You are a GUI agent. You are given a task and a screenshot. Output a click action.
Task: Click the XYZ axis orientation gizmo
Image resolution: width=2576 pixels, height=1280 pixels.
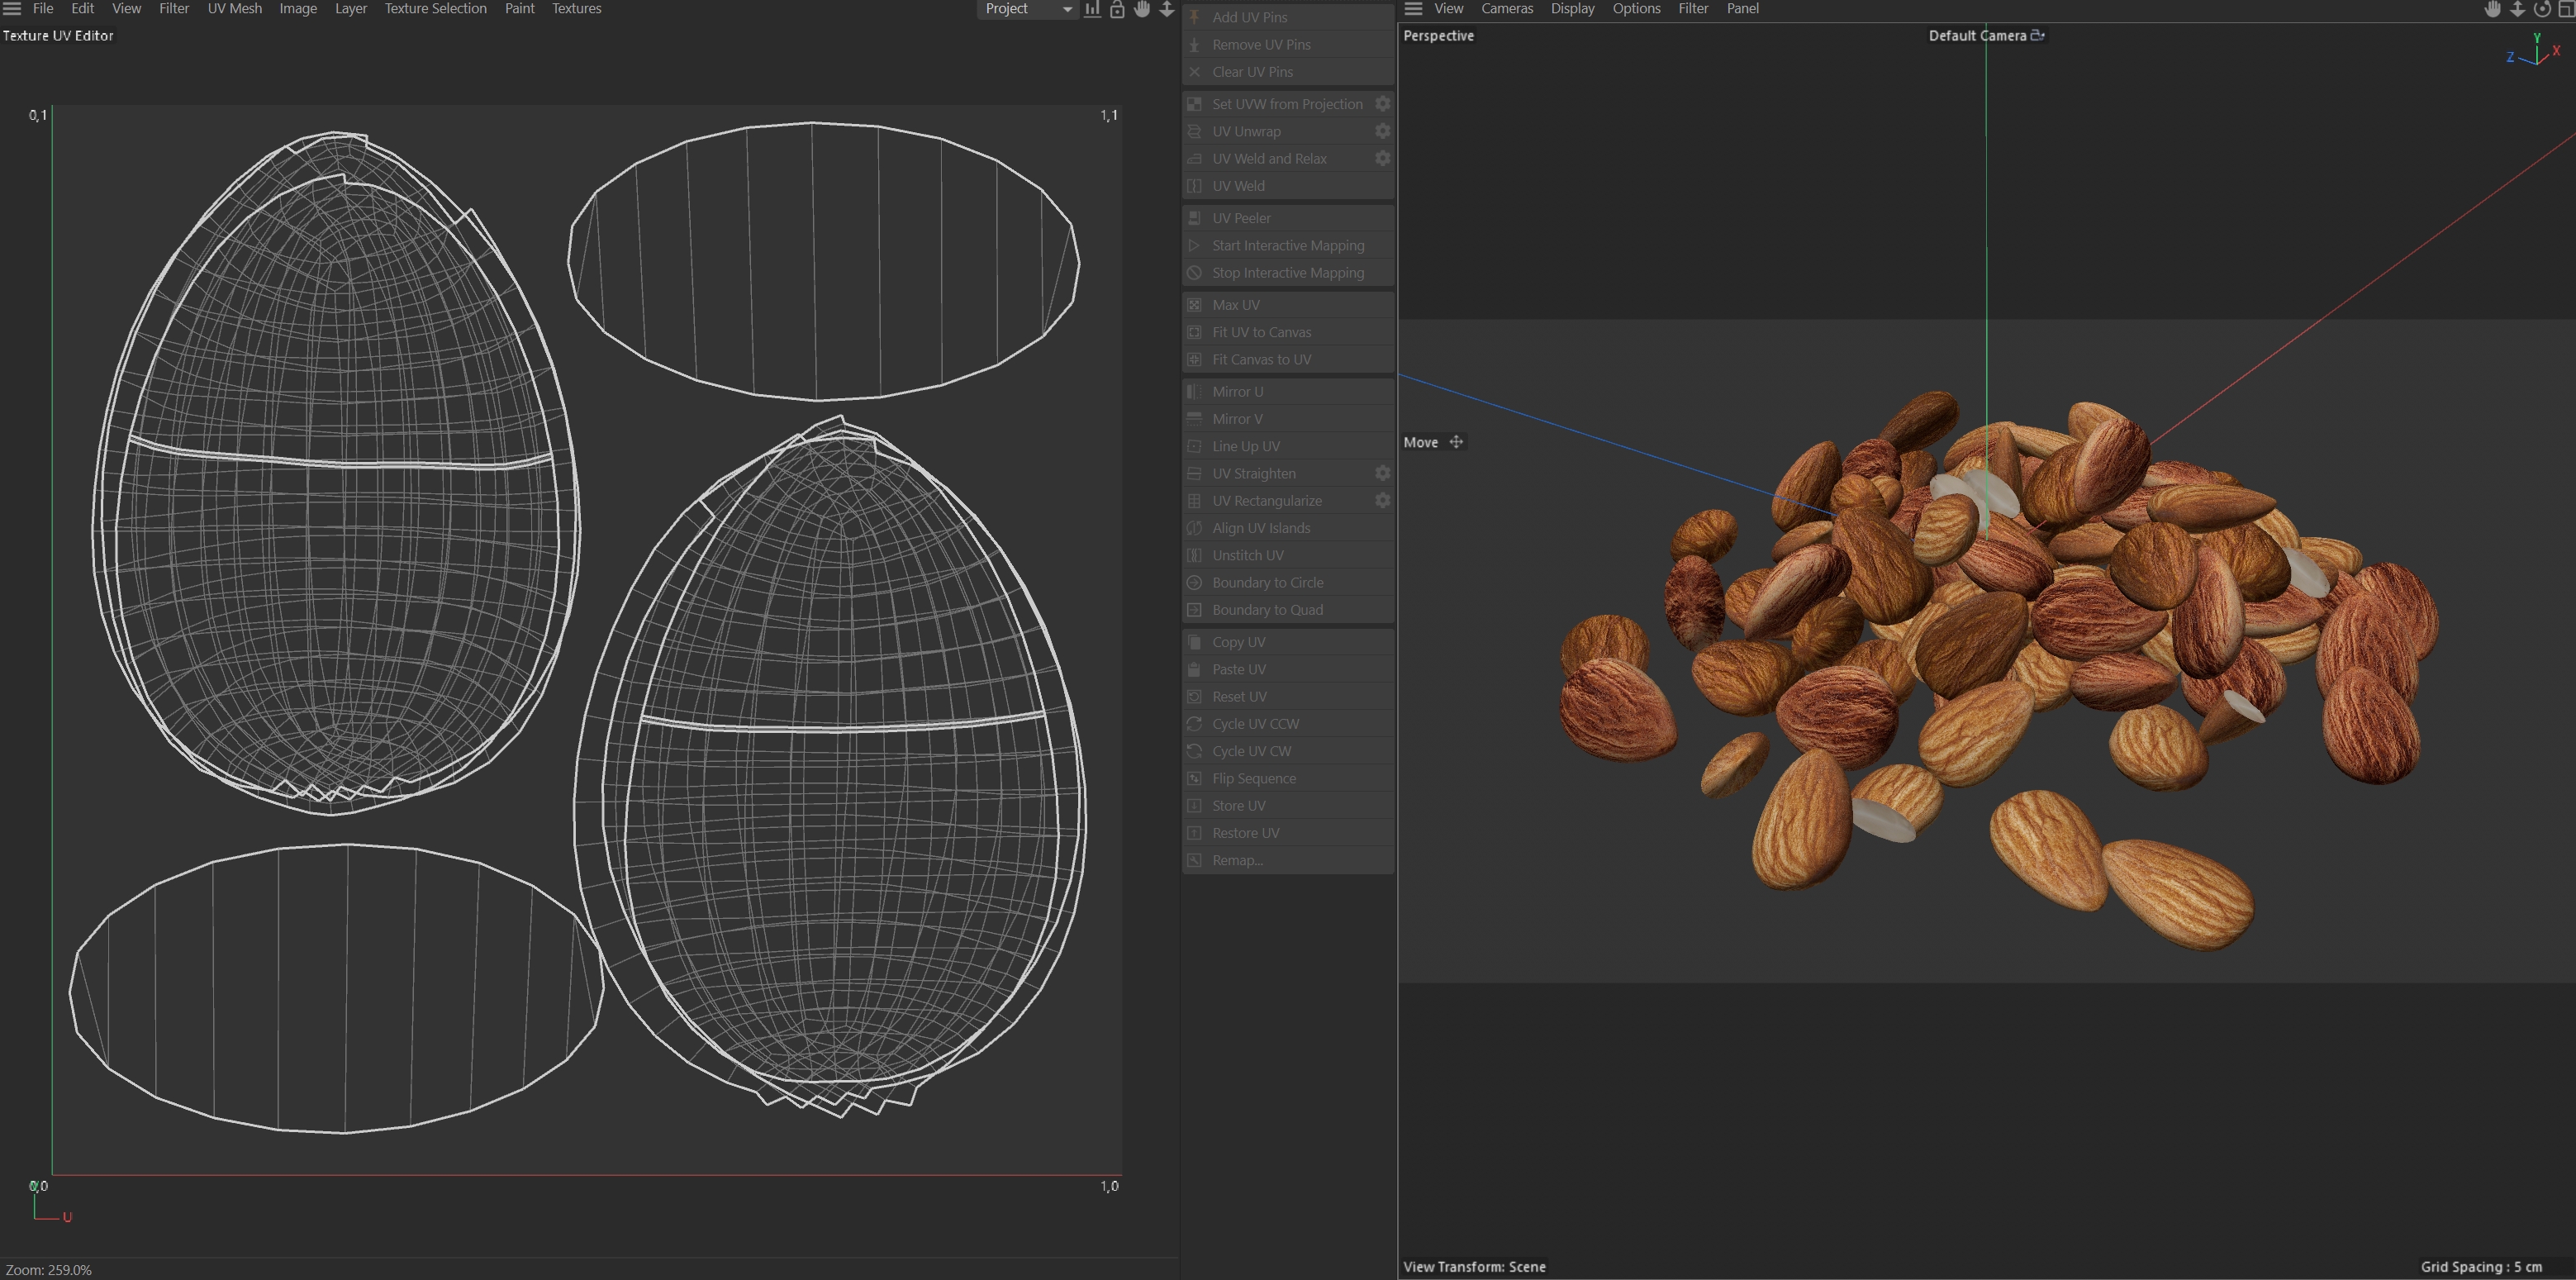[x=2536, y=52]
